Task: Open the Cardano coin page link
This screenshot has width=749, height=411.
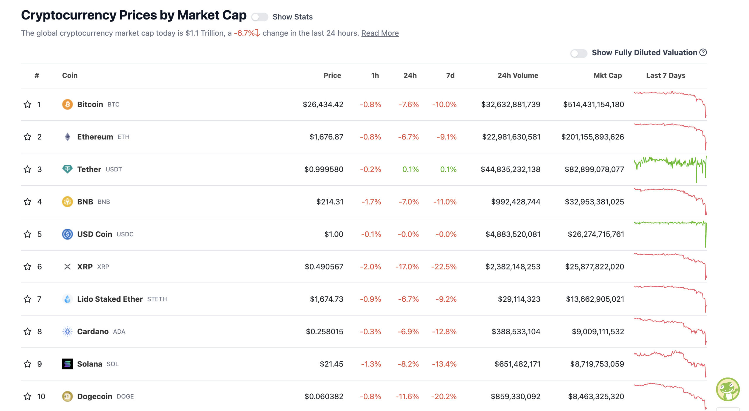Action: (x=93, y=332)
